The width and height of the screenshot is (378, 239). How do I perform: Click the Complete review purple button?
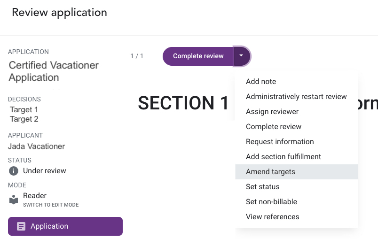point(198,56)
